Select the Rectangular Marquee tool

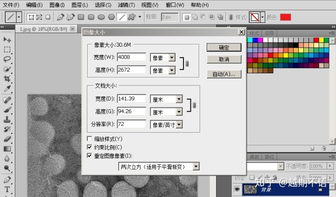pos(7,50)
